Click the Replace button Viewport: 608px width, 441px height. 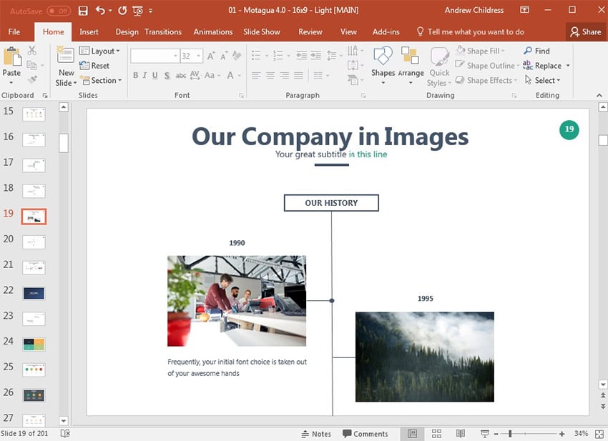coord(542,66)
